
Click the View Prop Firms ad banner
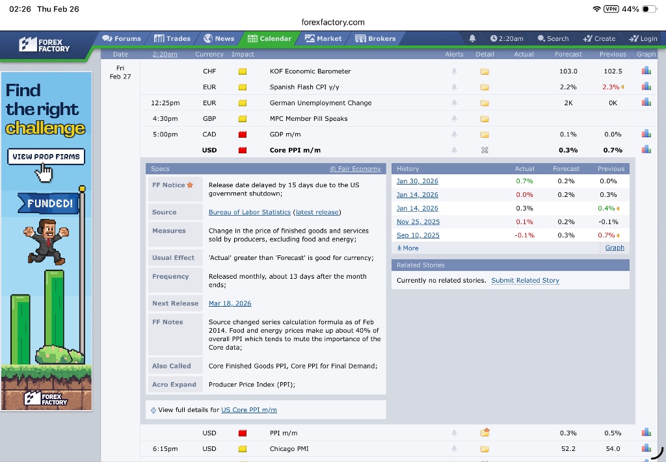pyautogui.click(x=46, y=157)
